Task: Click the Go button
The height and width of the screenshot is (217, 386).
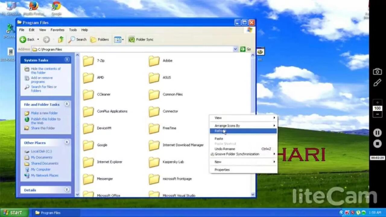Action: point(245,49)
